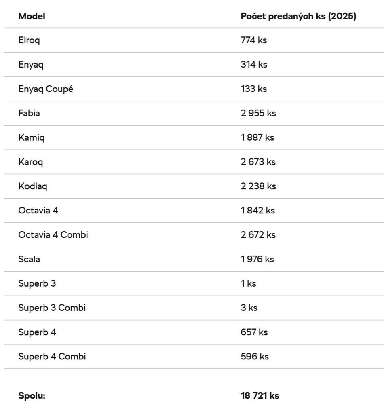The height and width of the screenshot is (414, 384).
Task: Select the 2 955 ks value for Fabia
Action: pos(258,113)
